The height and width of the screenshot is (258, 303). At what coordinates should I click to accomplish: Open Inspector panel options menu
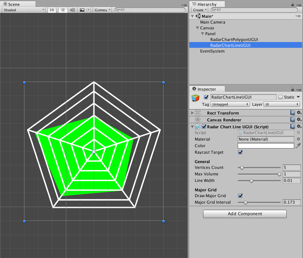click(299, 90)
